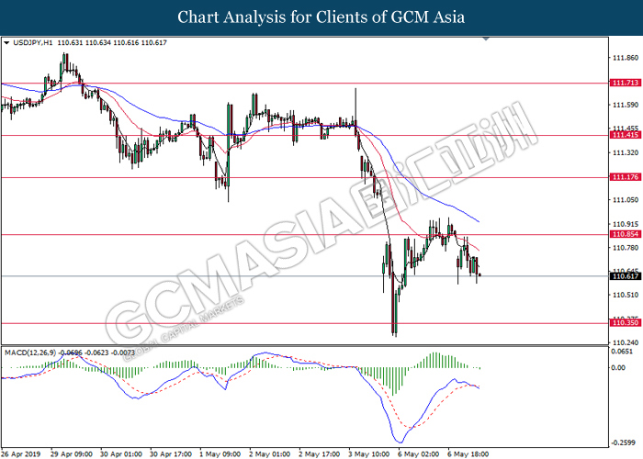Click the 26 Apr 2019 date label
Screen dimensions: 643x459
coord(20,454)
